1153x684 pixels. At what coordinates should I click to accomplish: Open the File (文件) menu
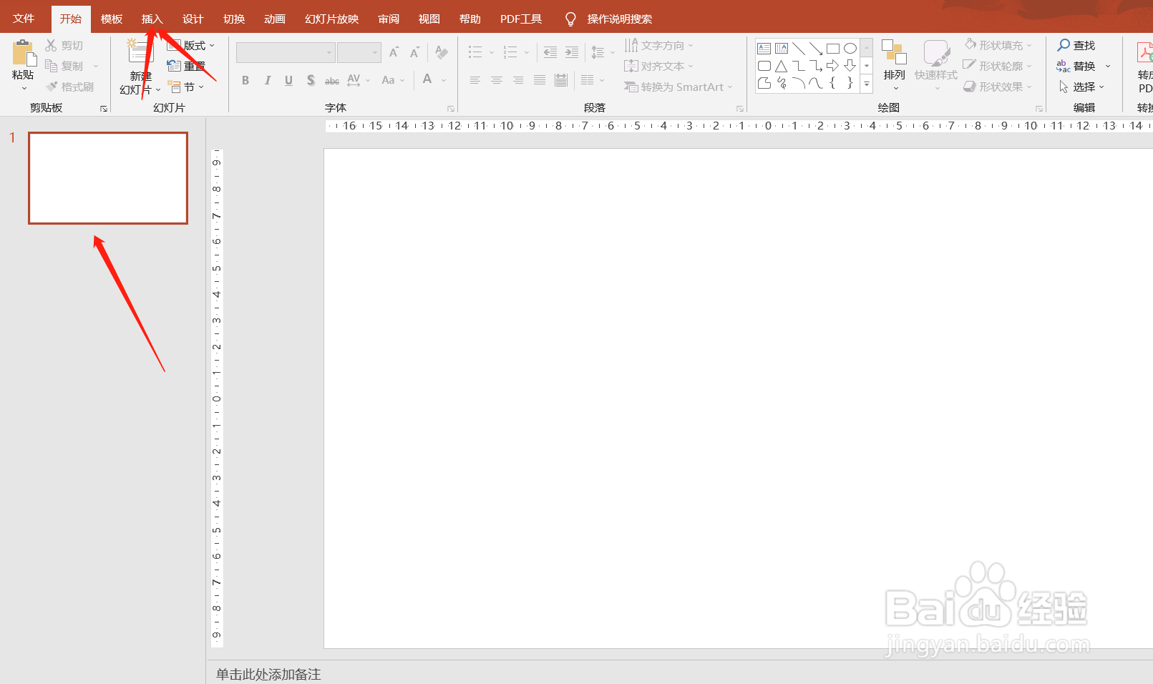point(24,19)
